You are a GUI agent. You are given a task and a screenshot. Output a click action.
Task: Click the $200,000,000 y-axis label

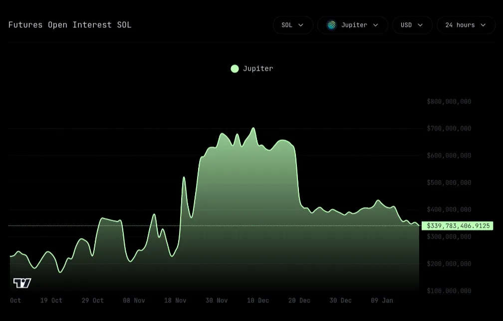(449, 264)
